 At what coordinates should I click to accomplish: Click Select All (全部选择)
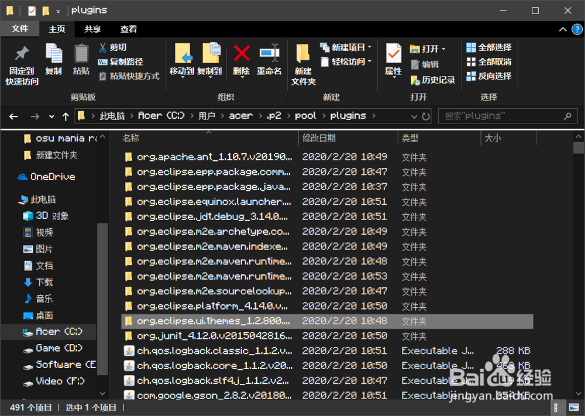pos(489,47)
